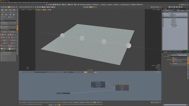This screenshot has width=189, height=106.
Task: Expand the Spline Falloff node in schematic
Action: pos(92,82)
